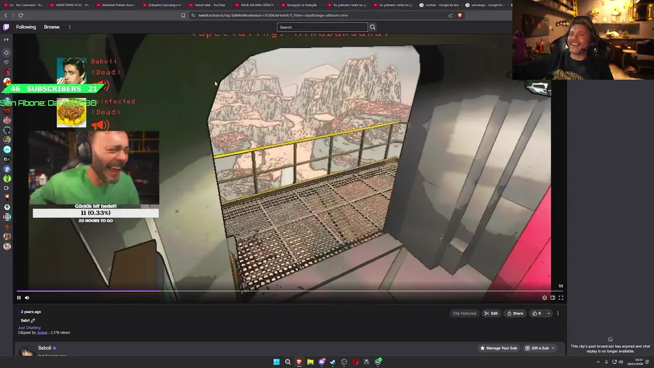Image resolution: width=654 pixels, height=368 pixels.
Task: Show hidden system tray icons
Action: [x=598, y=362]
